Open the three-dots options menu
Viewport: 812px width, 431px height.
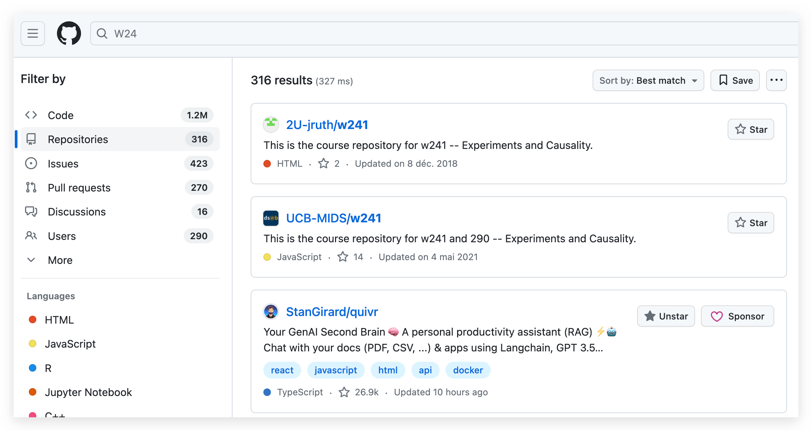pos(776,80)
